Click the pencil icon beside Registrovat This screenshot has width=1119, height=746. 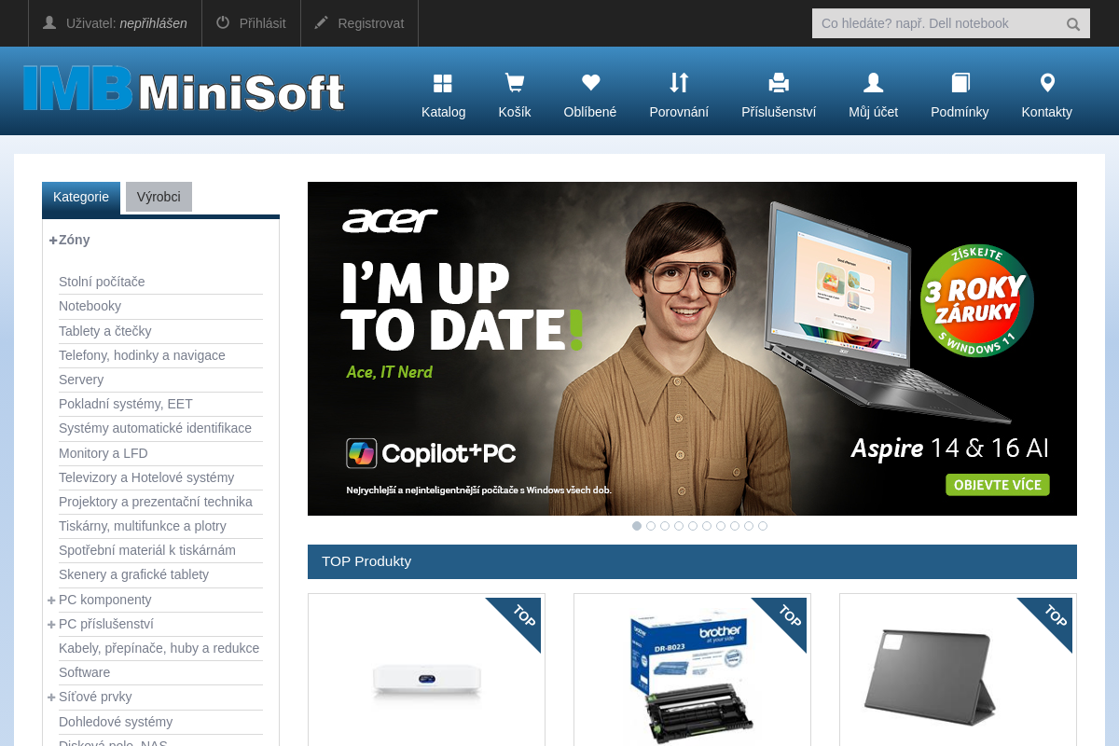click(322, 22)
